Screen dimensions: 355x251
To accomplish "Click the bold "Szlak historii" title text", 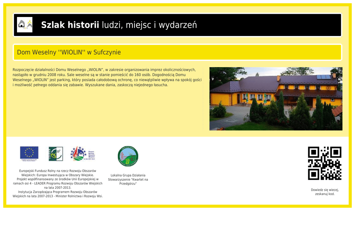I will click(x=70, y=25).
